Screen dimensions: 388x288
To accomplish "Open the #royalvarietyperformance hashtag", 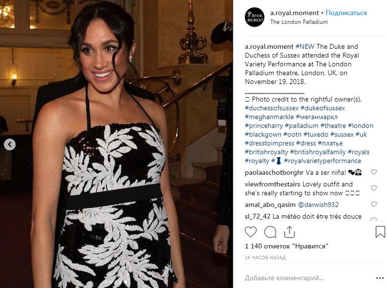I will tap(322, 161).
